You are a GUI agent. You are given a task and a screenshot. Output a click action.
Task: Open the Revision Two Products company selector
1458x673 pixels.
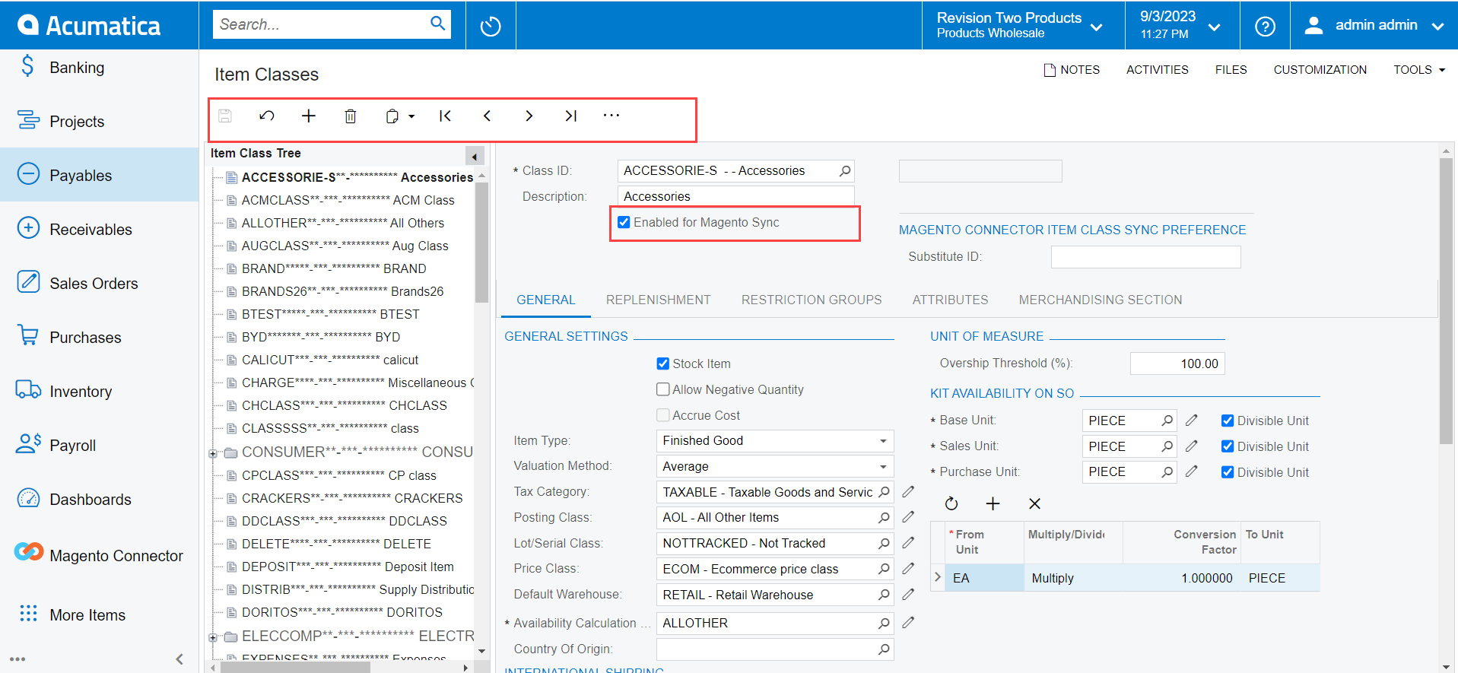click(x=1021, y=25)
